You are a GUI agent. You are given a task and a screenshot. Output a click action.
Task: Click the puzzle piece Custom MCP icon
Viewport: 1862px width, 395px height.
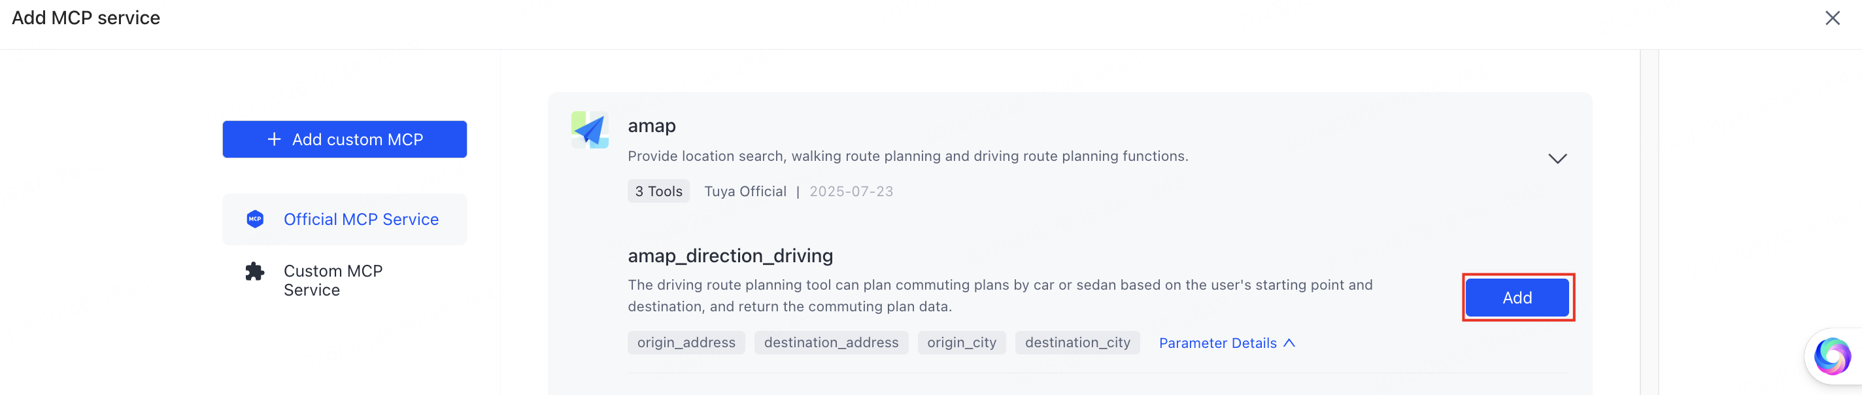click(x=254, y=272)
